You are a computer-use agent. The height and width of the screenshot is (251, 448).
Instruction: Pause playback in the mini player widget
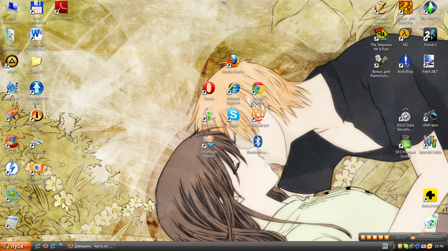[x=369, y=237]
